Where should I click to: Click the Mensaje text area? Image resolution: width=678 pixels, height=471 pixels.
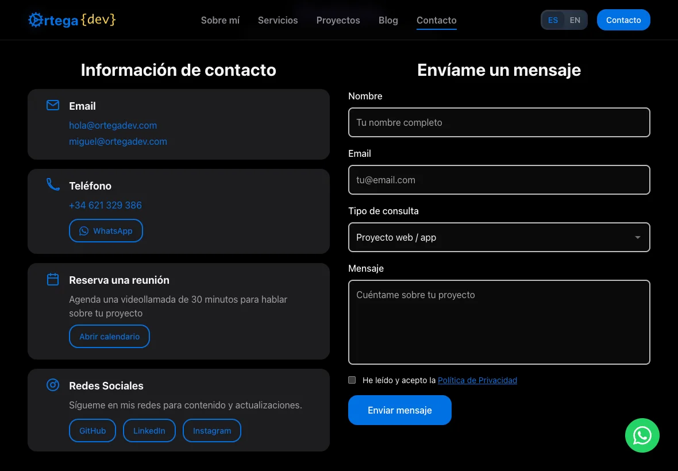pyautogui.click(x=499, y=322)
